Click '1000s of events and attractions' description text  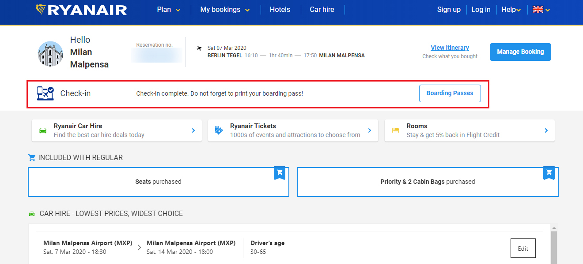coord(295,135)
